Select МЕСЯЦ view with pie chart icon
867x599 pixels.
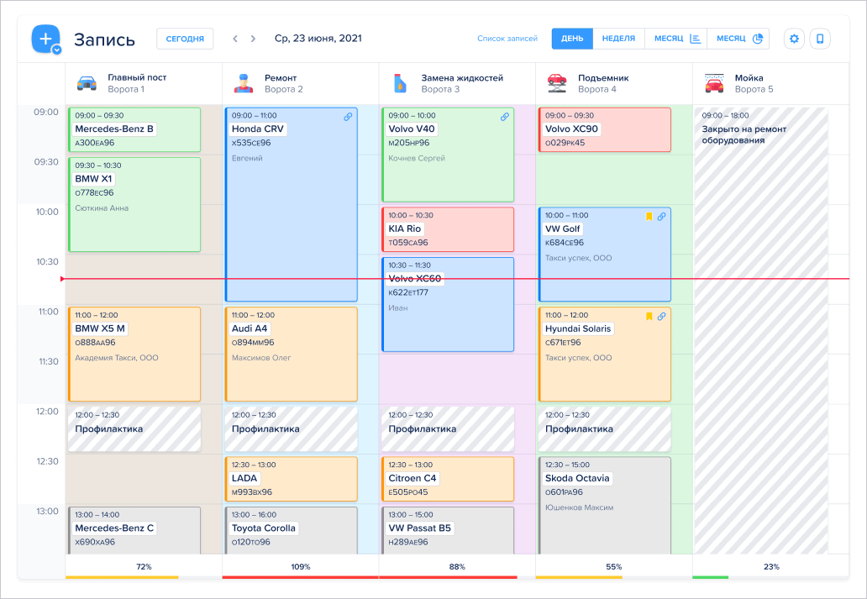(x=738, y=39)
